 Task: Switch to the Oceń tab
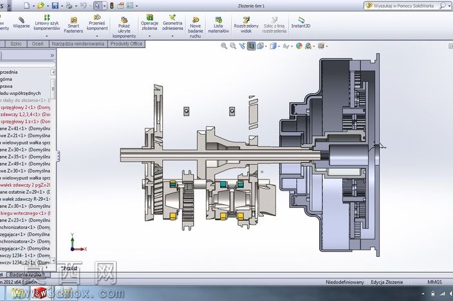click(x=37, y=44)
